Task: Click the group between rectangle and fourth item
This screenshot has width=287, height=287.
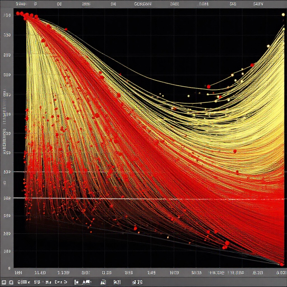Action: pyautogui.click(x=37, y=282)
